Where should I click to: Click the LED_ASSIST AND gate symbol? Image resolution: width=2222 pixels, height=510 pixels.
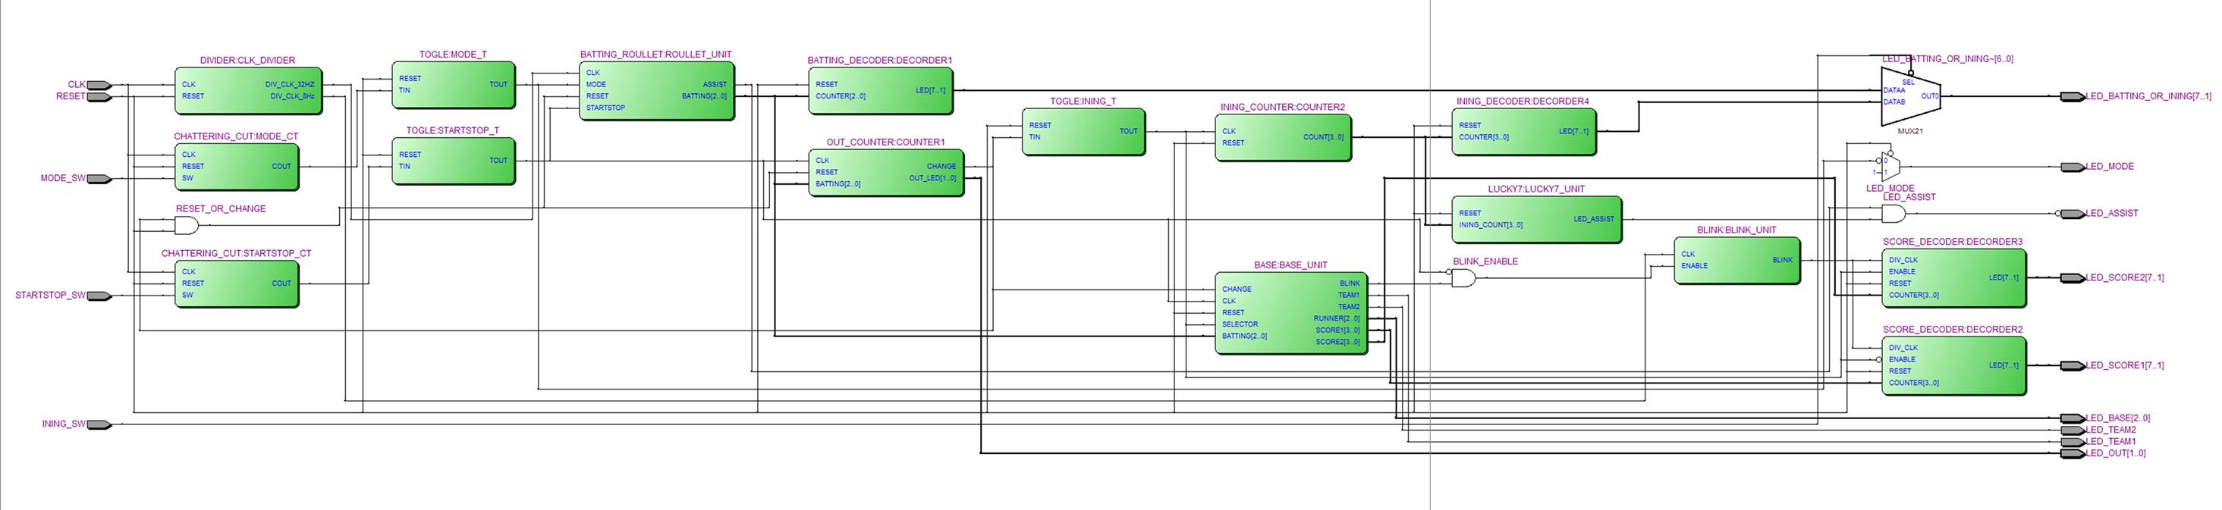[1894, 214]
